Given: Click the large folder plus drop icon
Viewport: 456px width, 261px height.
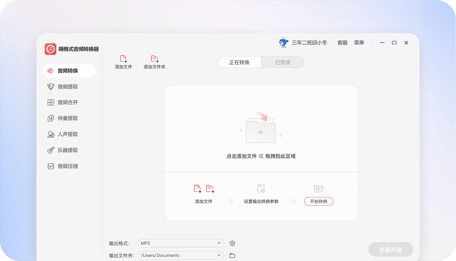Looking at the screenshot, I should [x=261, y=128].
